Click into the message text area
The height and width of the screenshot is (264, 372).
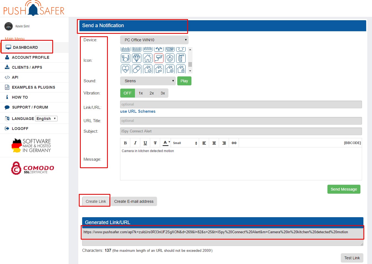coord(241,164)
